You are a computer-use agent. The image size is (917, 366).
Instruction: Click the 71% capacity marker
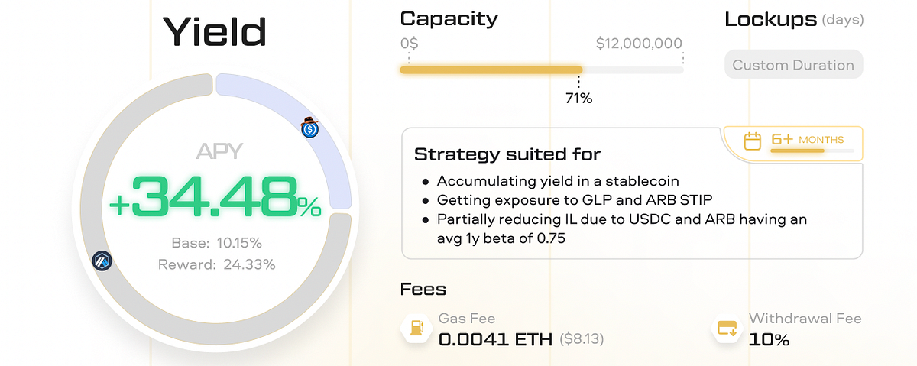pos(578,98)
